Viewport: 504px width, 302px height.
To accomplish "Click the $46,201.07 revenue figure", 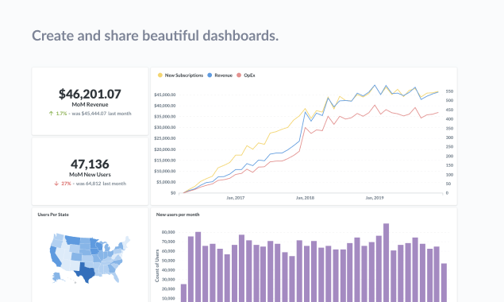I will [90, 94].
